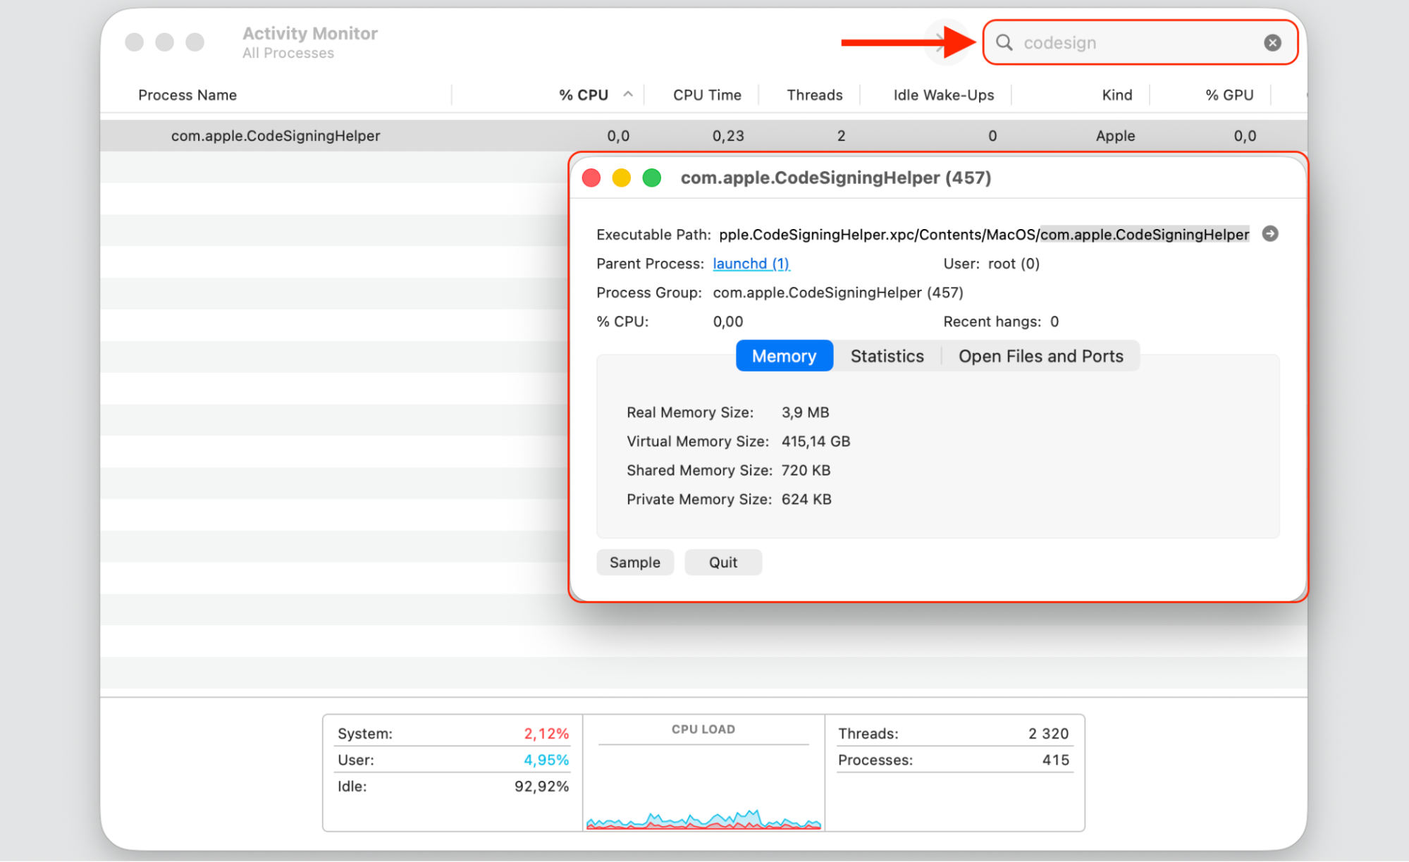Click the Quit button
The height and width of the screenshot is (862, 1409).
click(723, 562)
